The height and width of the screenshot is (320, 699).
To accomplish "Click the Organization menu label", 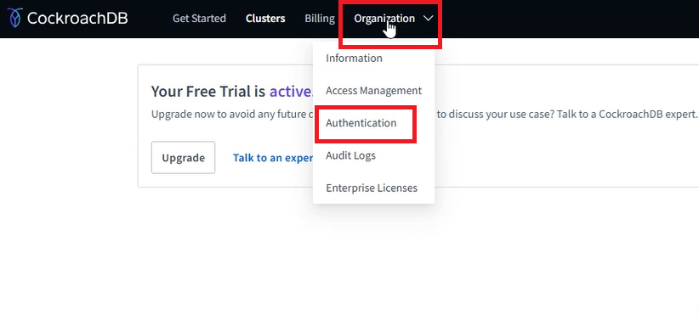I will pos(384,18).
